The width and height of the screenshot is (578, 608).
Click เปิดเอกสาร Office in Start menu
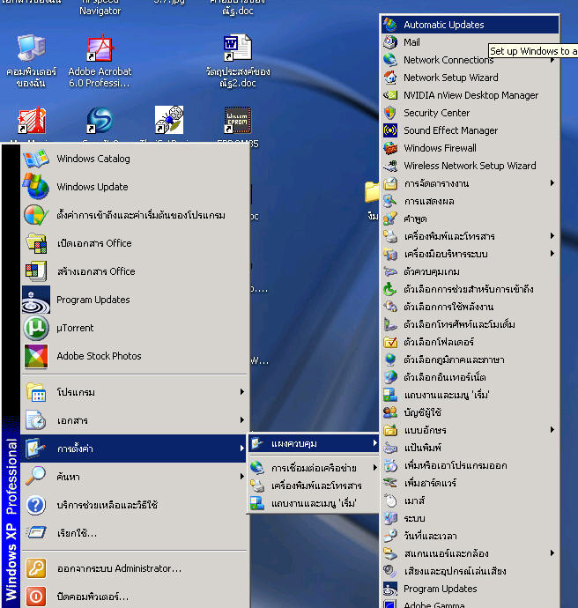[x=134, y=243]
